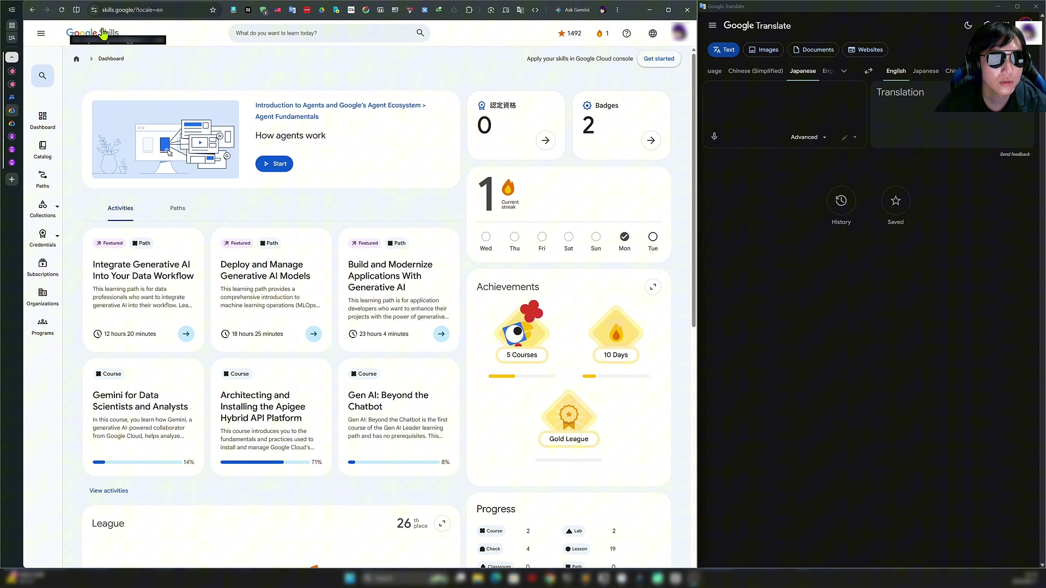This screenshot has height=588, width=1046.
Task: Click the Get started button
Action: click(x=659, y=59)
